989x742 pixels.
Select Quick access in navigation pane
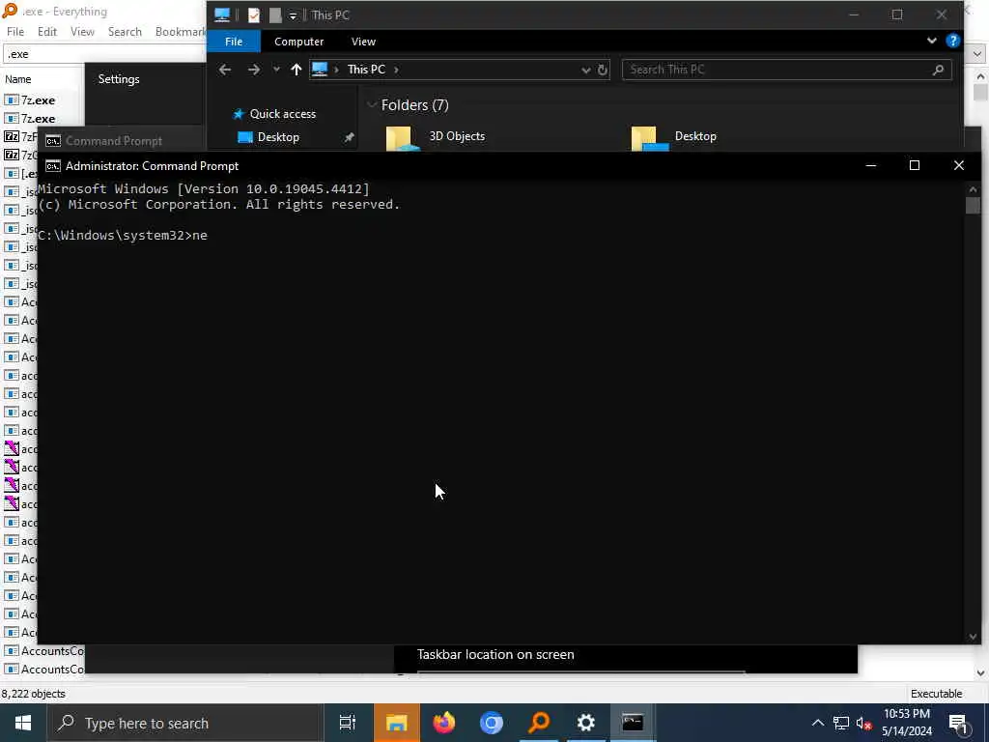[282, 114]
